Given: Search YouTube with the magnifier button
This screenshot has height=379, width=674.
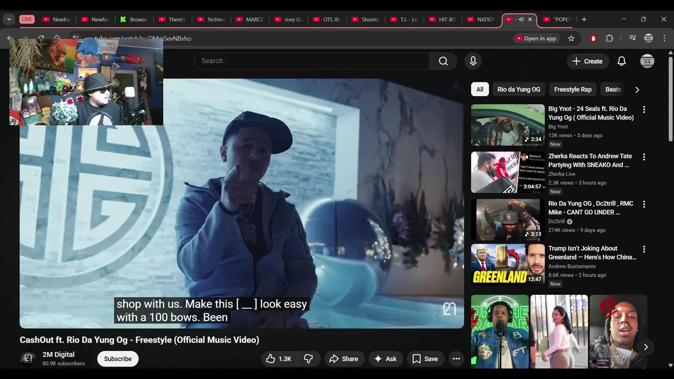Looking at the screenshot, I should click(443, 61).
